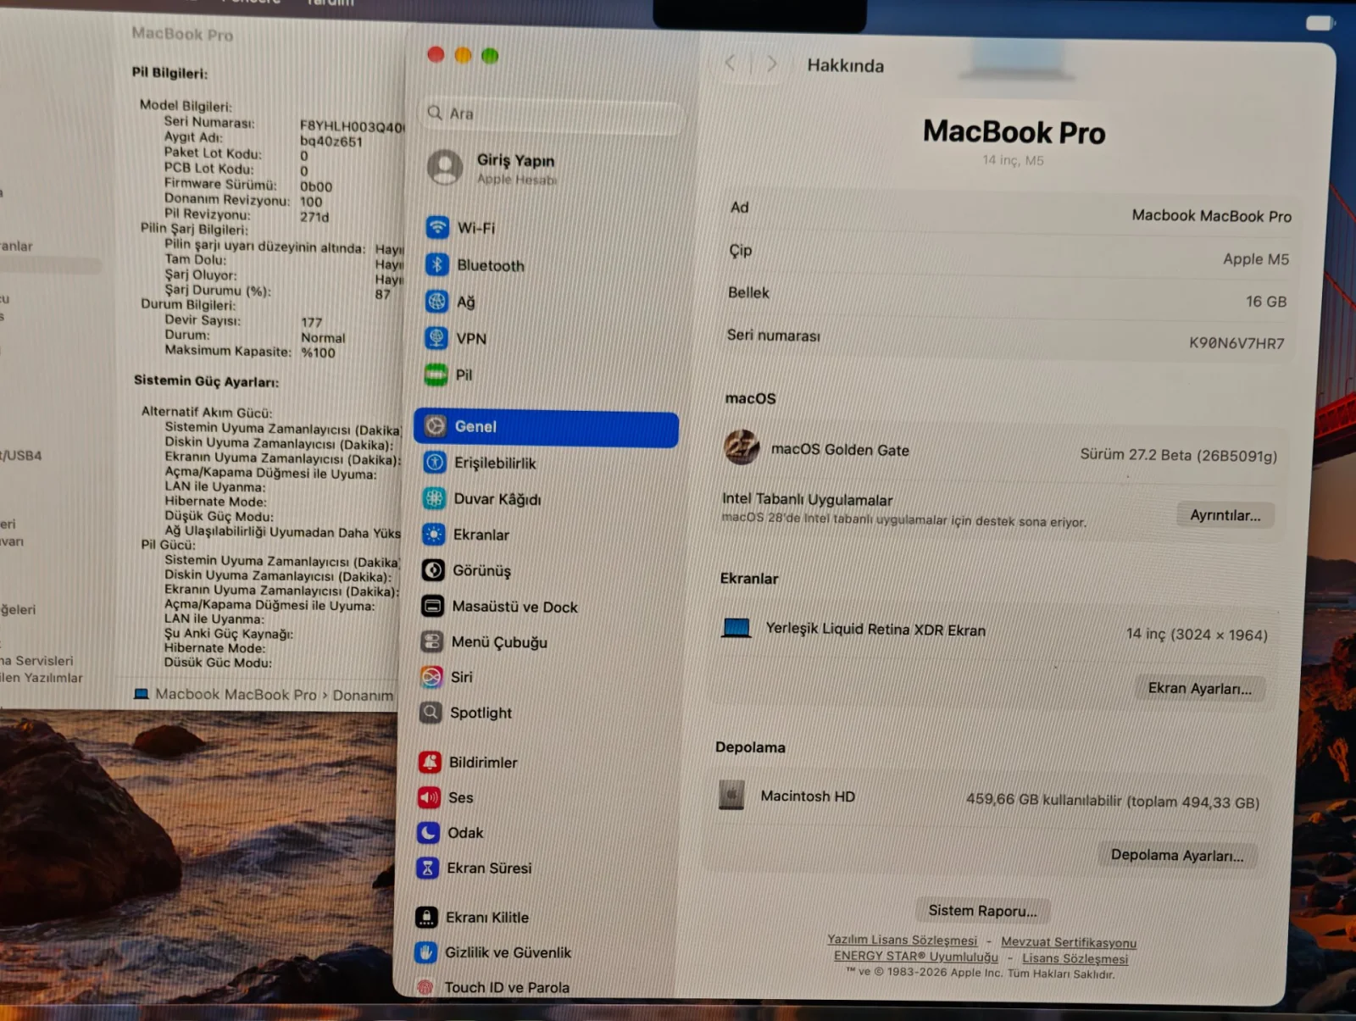Screen dimensions: 1356x1021
Task: Open the Lisans Sözleşmesi link
Action: click(1075, 958)
